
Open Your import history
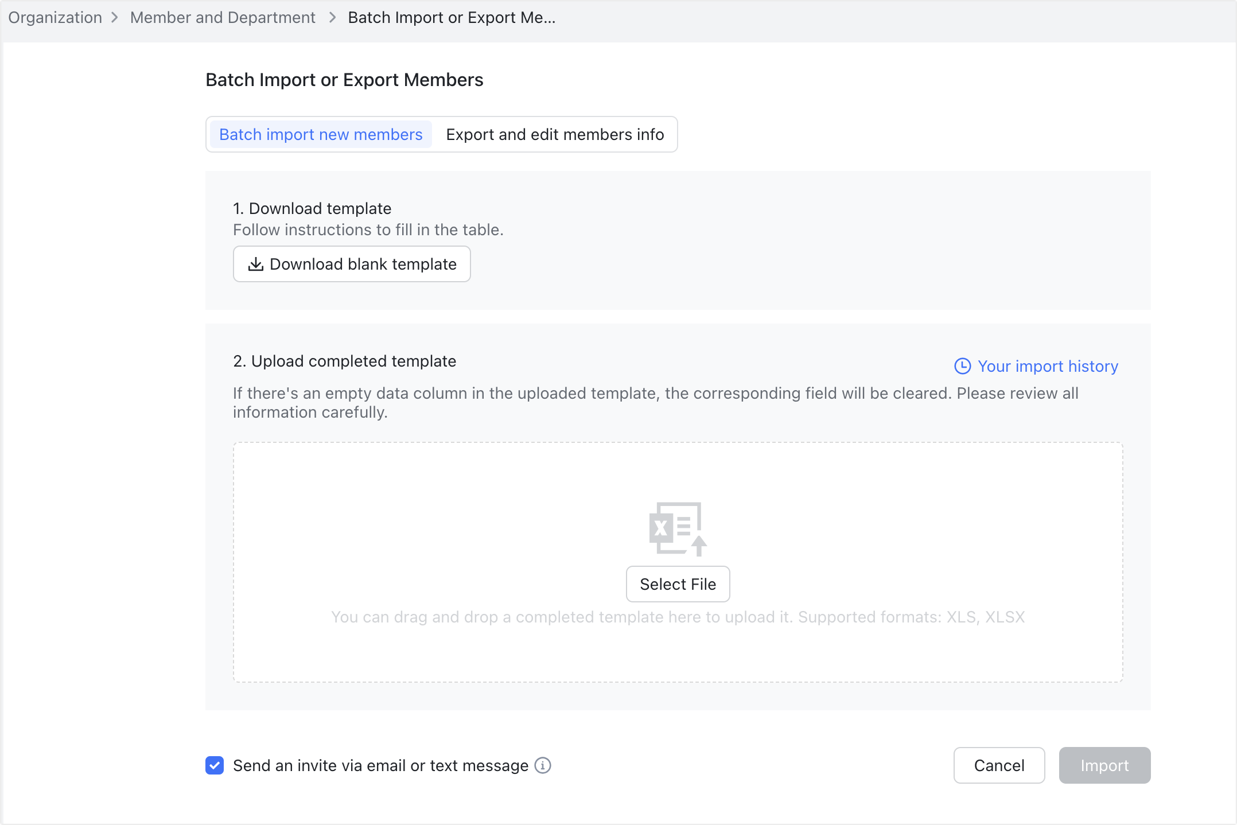(x=1048, y=366)
